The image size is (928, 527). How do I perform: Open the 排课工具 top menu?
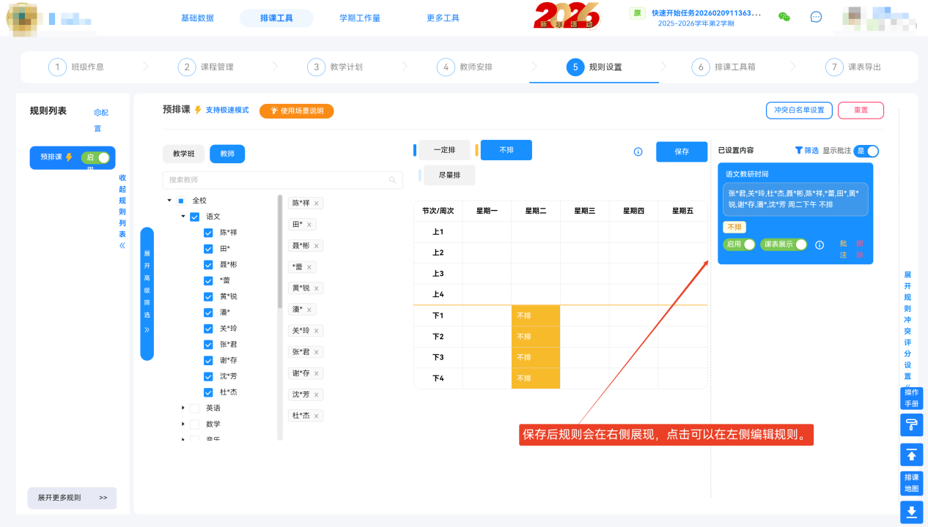(276, 18)
